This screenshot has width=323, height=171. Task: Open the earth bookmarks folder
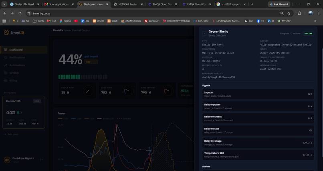click(x=38, y=21)
